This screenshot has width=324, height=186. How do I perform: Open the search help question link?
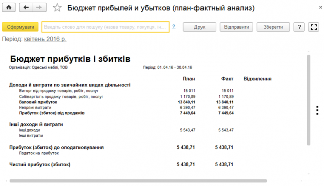174,27
